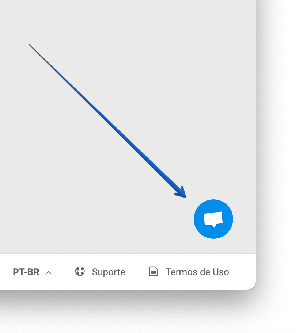The image size is (299, 333).
Task: Toggle the language menu upward caret
Action: tap(48, 273)
